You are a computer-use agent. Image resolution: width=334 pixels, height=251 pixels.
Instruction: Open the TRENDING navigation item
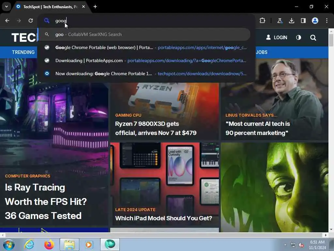[x=23, y=52]
